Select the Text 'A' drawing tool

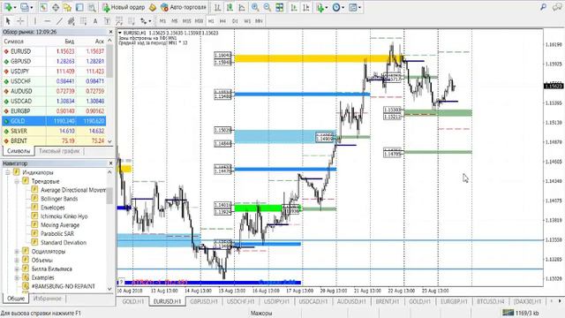95,21
